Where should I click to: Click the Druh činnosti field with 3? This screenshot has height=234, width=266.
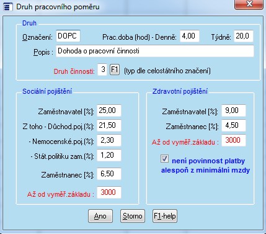pos(102,70)
